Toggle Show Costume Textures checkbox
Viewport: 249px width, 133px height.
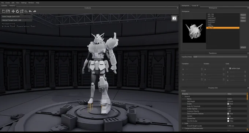click(x=228, y=114)
